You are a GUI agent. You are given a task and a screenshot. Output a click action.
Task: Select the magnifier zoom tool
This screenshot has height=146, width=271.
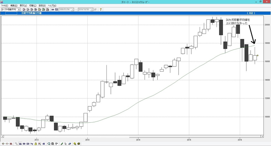[x=49, y=144]
